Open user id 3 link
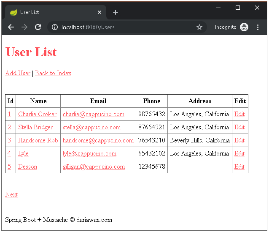Image resolution: width=269 pixels, height=232 pixels. pos(9,140)
